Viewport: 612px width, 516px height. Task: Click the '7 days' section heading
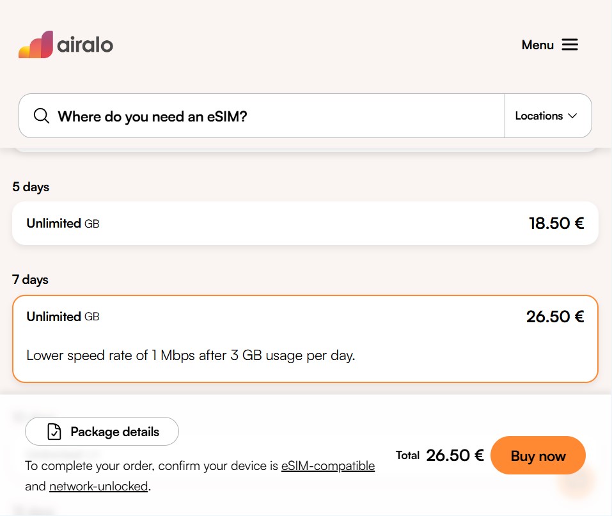tap(30, 279)
